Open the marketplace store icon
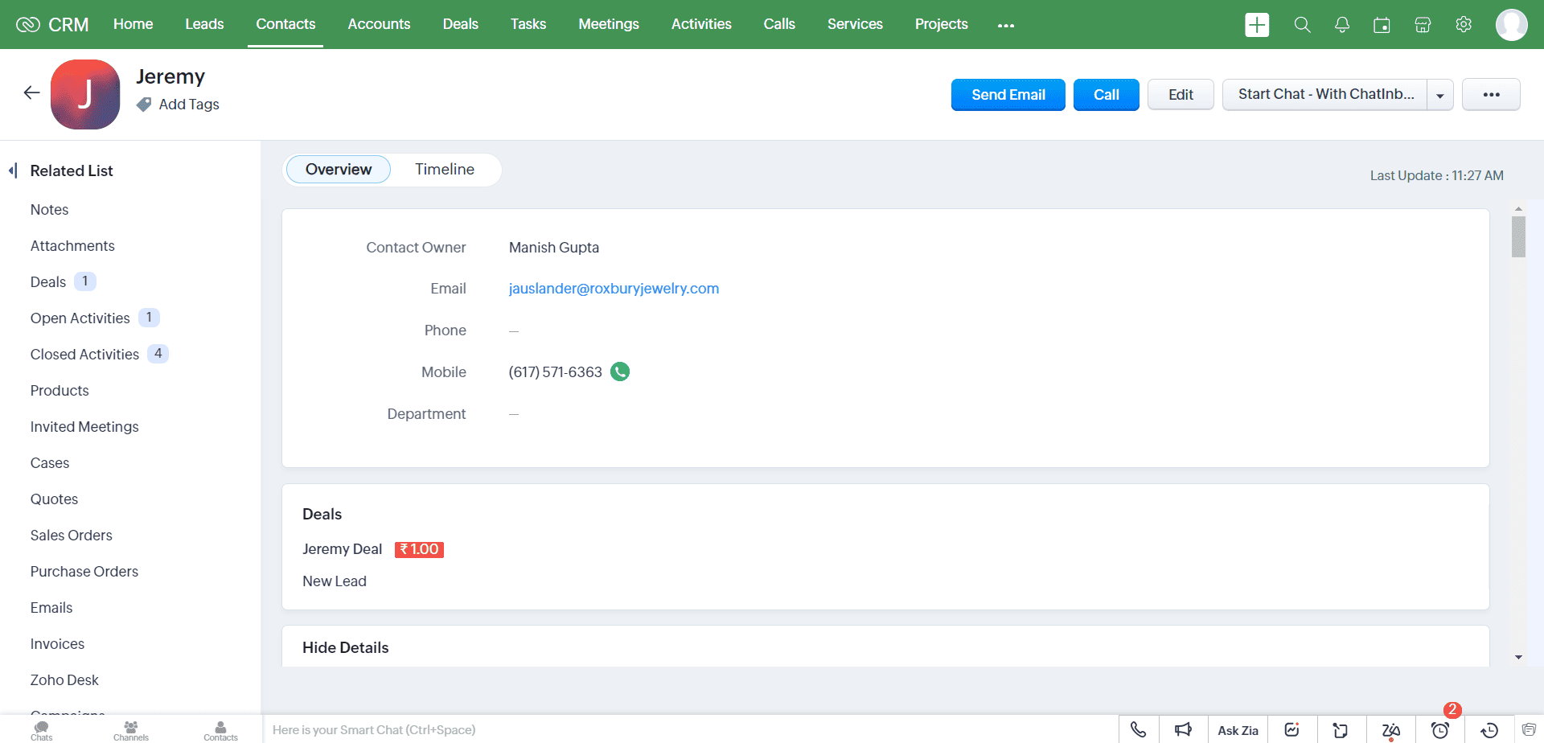 click(1423, 25)
